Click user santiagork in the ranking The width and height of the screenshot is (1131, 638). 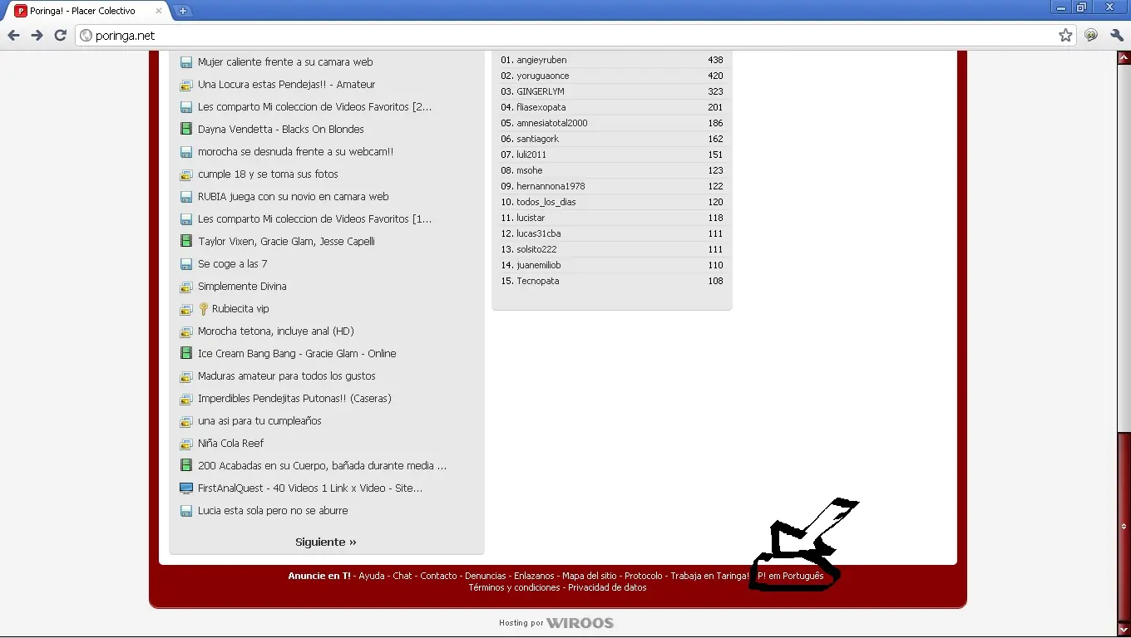538,139
